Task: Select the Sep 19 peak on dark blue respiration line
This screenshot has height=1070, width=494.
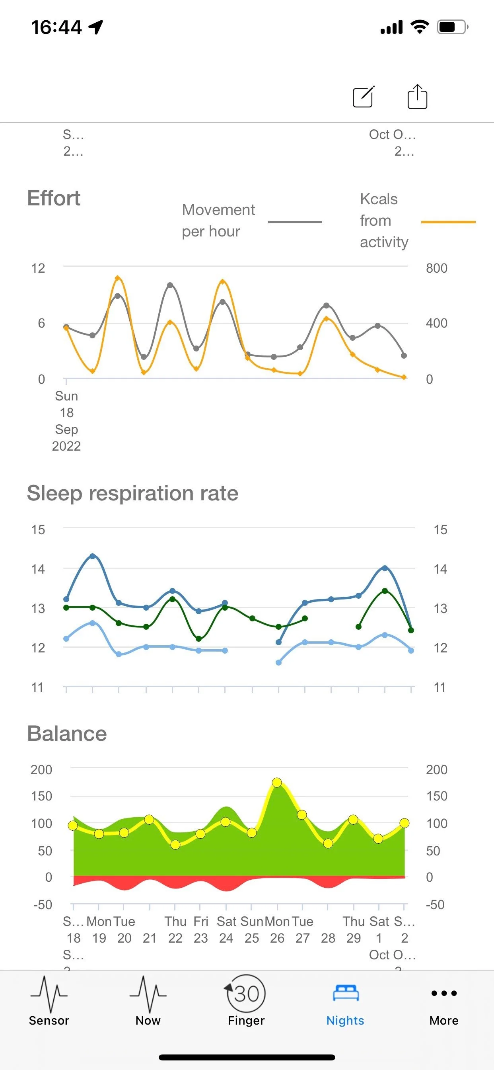Action: click(93, 556)
